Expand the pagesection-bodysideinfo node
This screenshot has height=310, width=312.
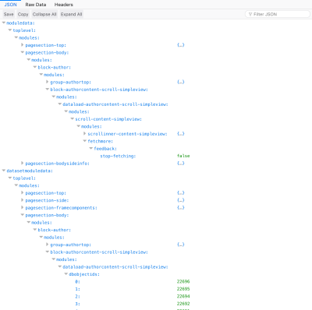tap(23, 163)
